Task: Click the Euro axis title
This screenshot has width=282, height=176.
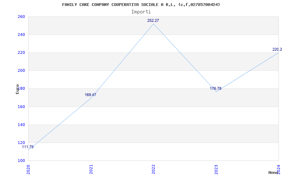Action: [x=17, y=89]
